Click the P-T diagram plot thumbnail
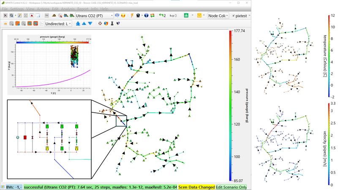The width and height of the screenshot is (338, 190). tap(49, 65)
